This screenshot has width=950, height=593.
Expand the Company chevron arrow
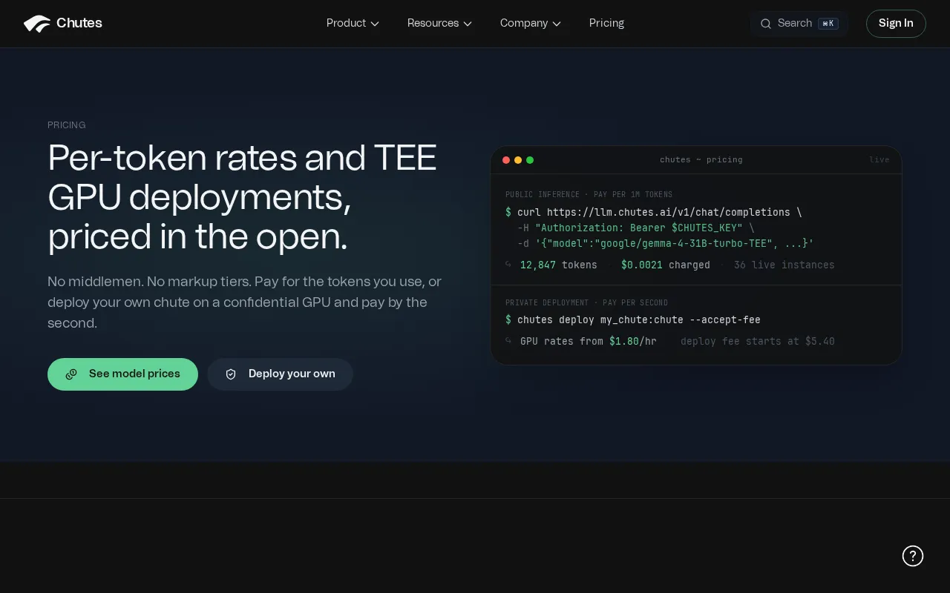point(557,24)
